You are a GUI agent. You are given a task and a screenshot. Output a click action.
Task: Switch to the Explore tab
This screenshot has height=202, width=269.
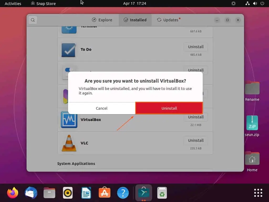102,20
